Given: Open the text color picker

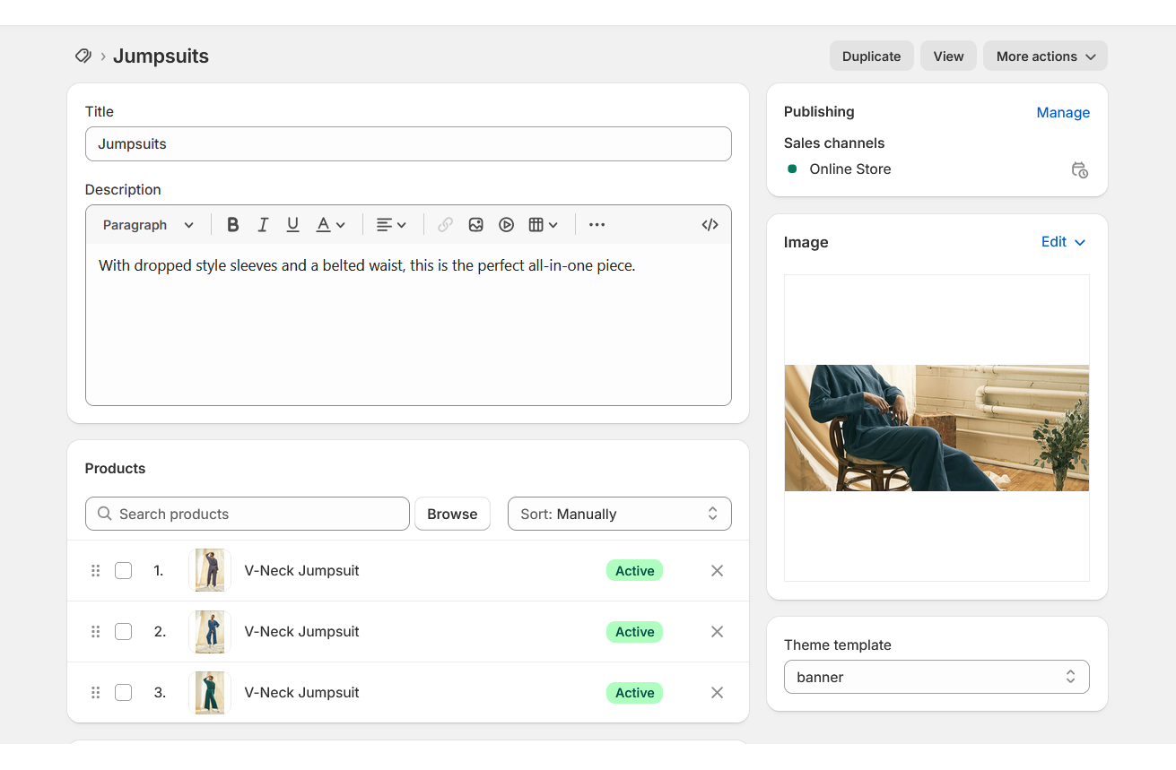Looking at the screenshot, I should (x=330, y=225).
